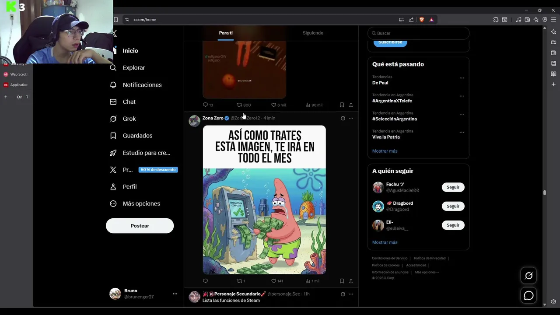Click the Zona Zero account name
Image resolution: width=560 pixels, height=315 pixels.
[x=213, y=118]
